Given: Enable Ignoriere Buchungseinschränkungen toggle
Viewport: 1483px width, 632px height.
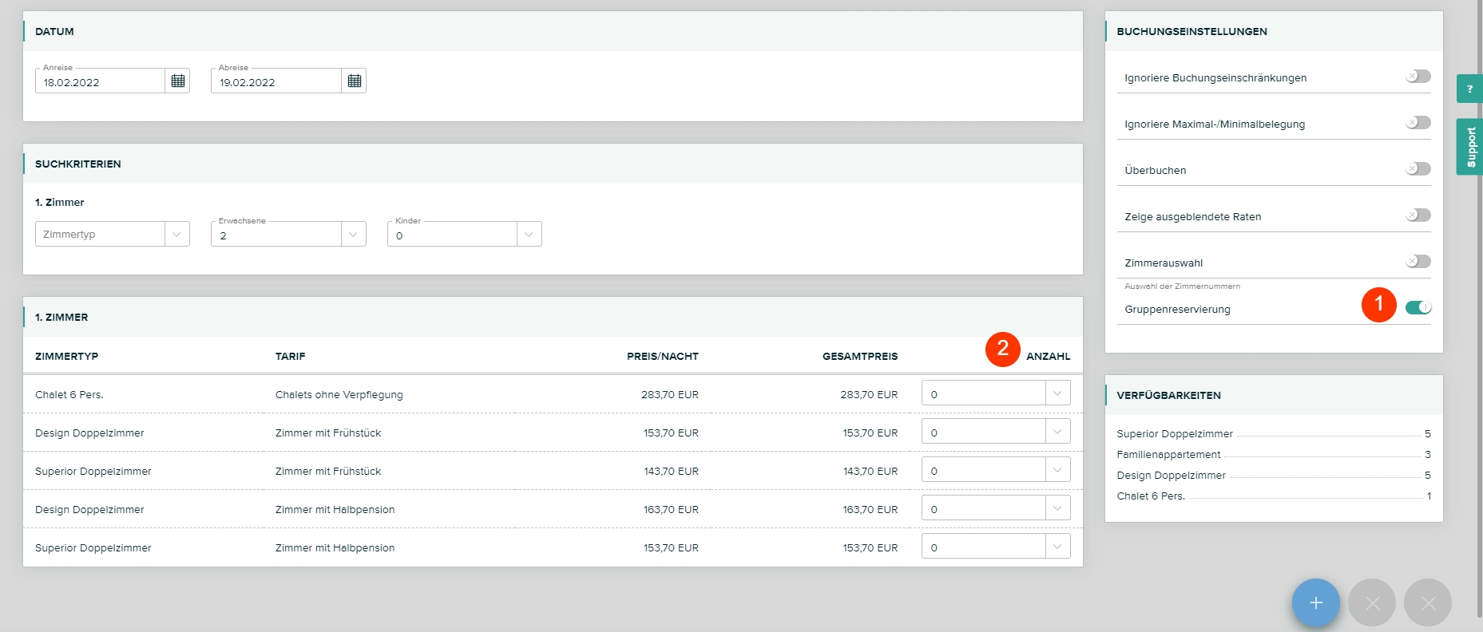Looking at the screenshot, I should pos(1418,77).
